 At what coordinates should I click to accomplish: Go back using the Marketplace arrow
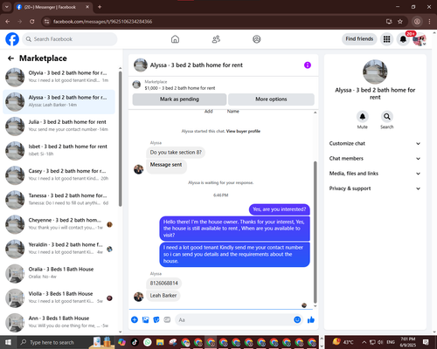click(10, 58)
